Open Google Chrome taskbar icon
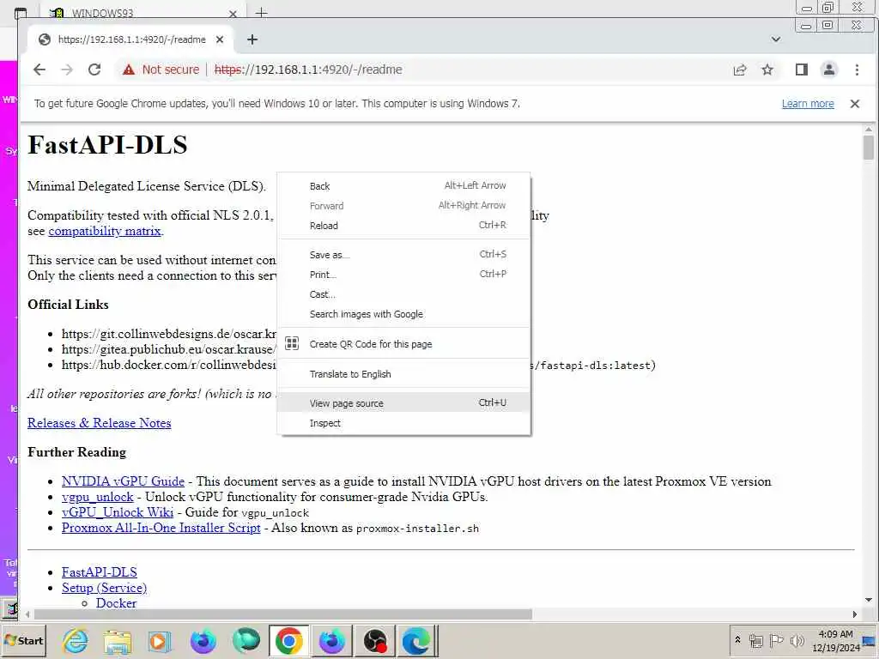The image size is (879, 659). (288, 640)
